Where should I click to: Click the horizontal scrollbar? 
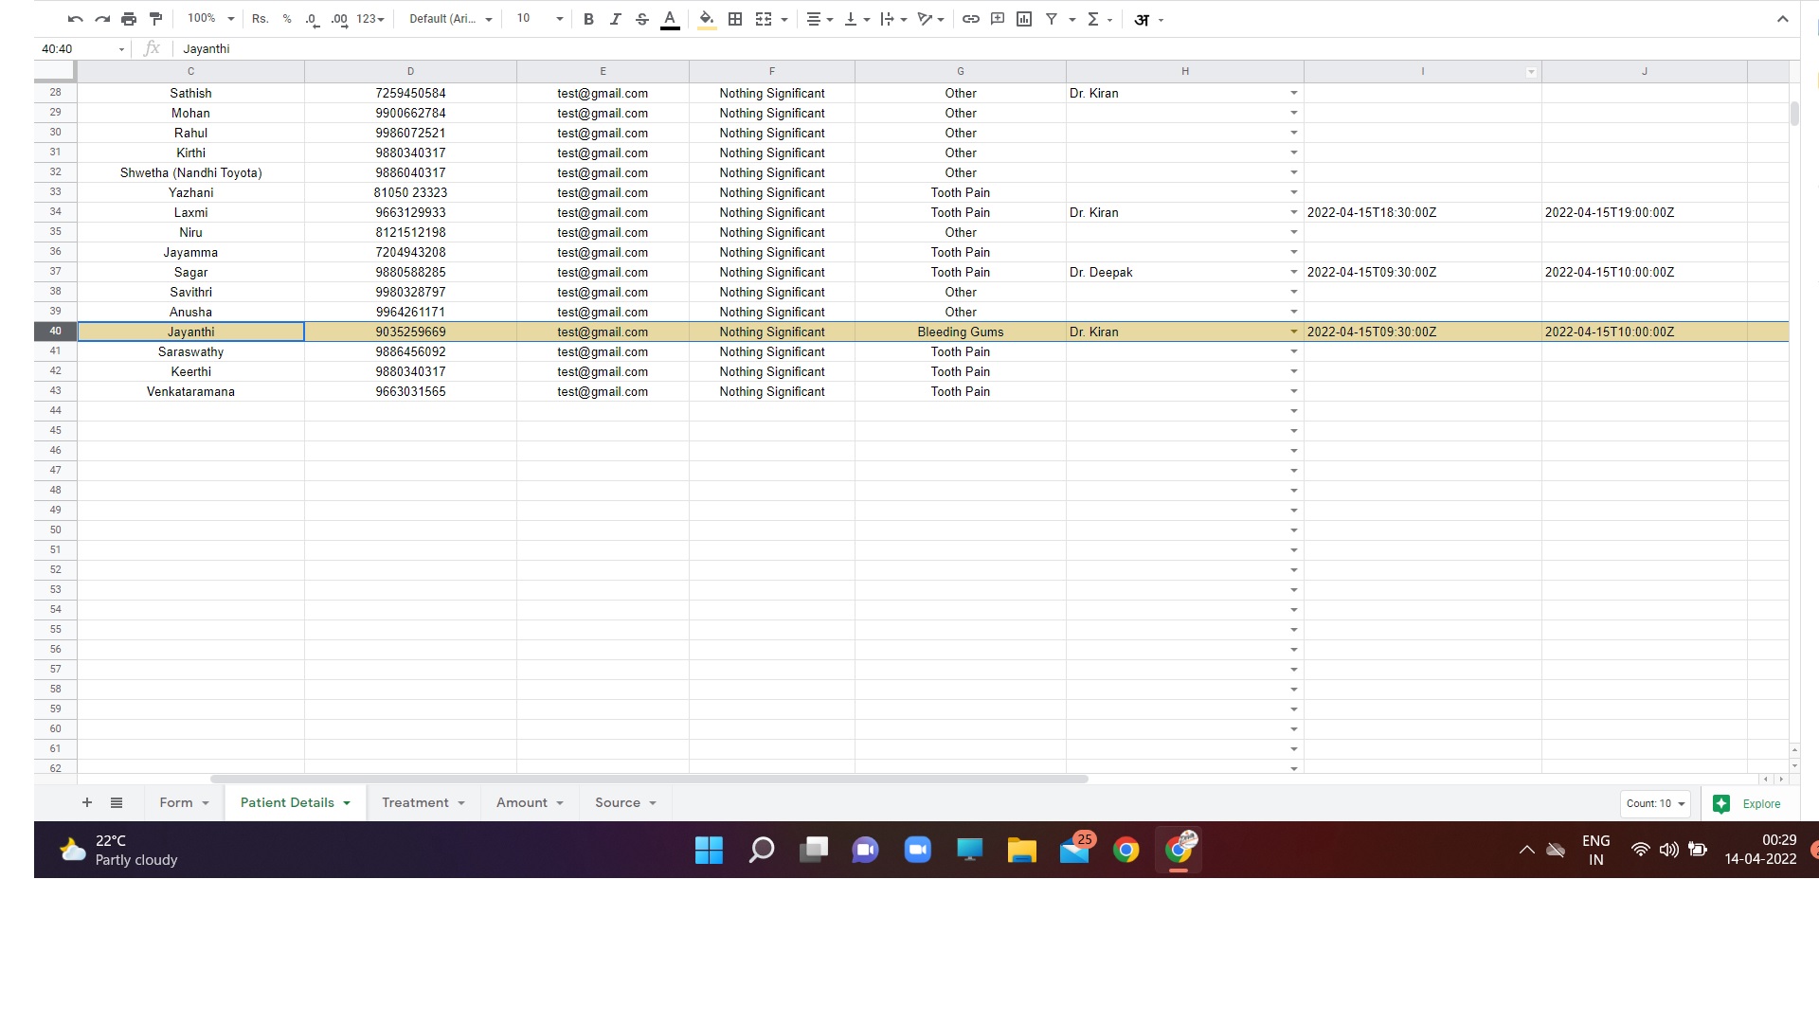(649, 779)
